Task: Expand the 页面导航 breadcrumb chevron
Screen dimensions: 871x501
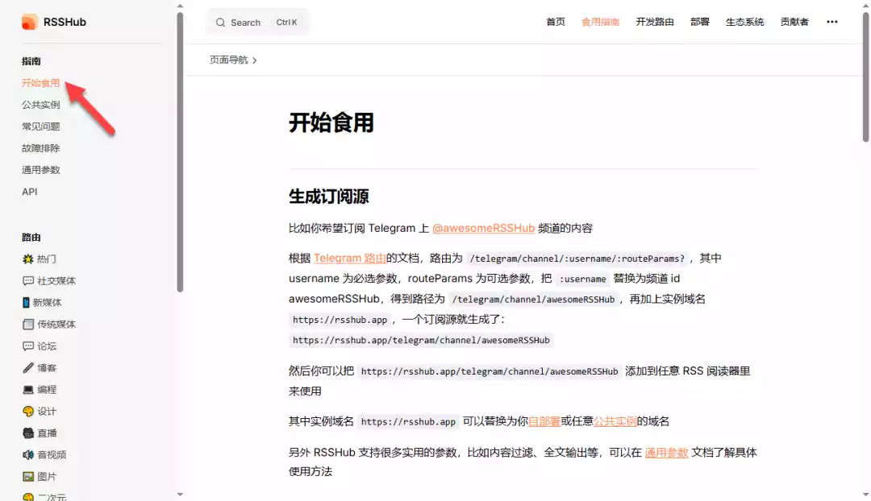Action: click(x=256, y=60)
